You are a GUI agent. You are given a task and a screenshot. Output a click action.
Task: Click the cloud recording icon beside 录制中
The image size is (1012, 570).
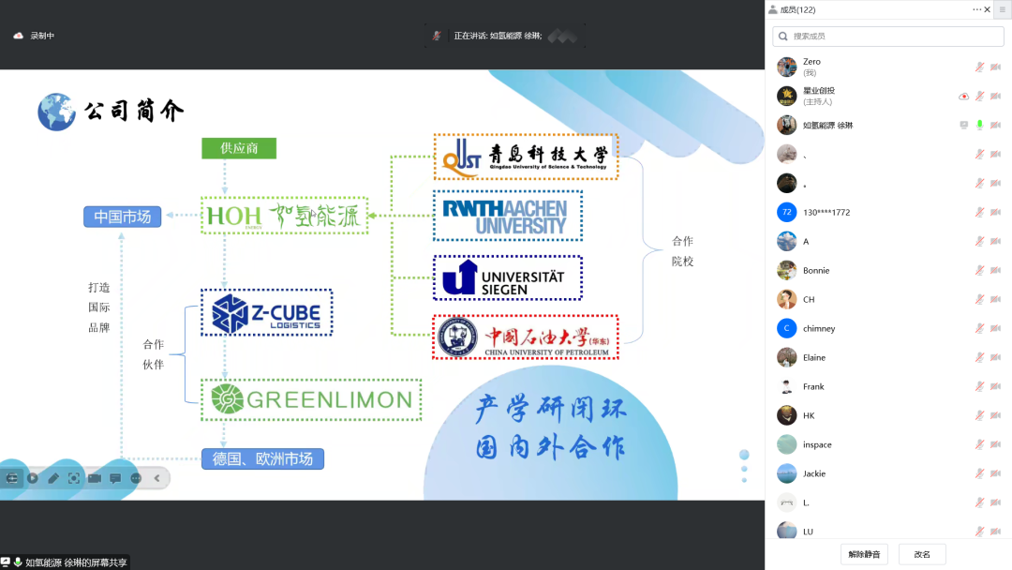tap(18, 36)
